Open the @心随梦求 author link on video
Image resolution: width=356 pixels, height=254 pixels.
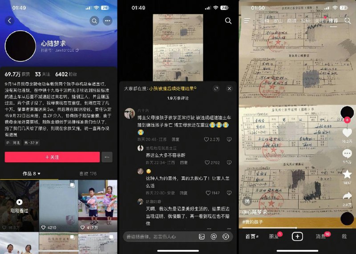click(255, 213)
